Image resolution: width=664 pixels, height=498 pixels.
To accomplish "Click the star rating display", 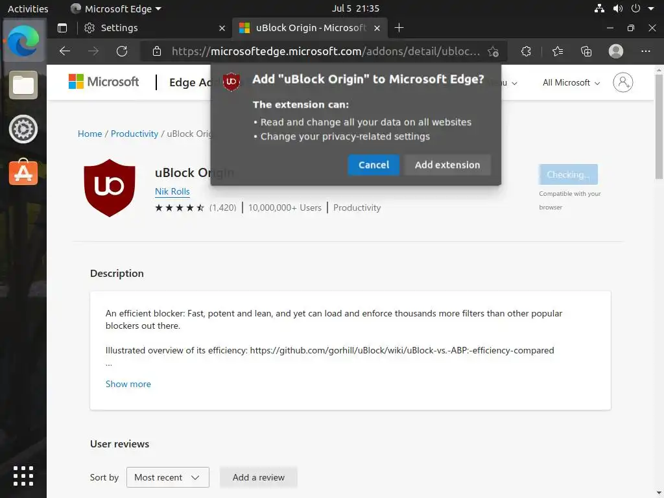I will tap(180, 207).
